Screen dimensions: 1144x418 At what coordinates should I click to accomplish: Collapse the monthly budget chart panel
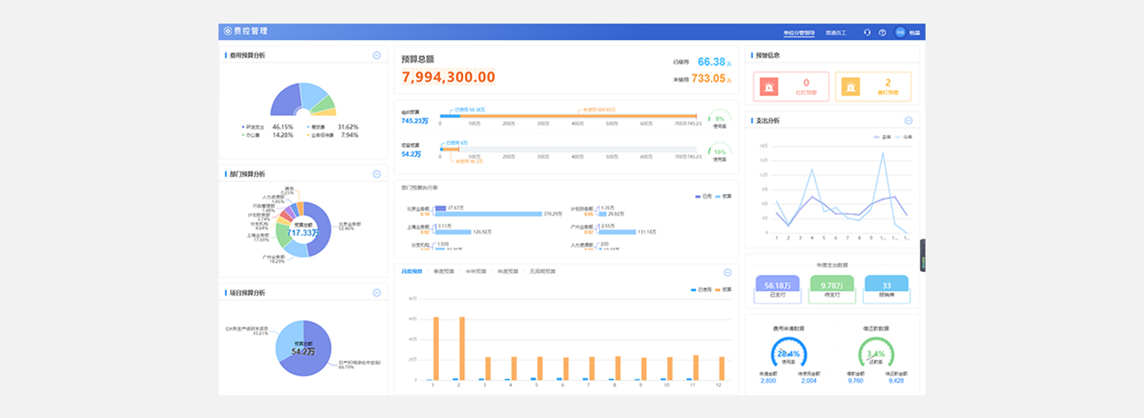point(727,272)
